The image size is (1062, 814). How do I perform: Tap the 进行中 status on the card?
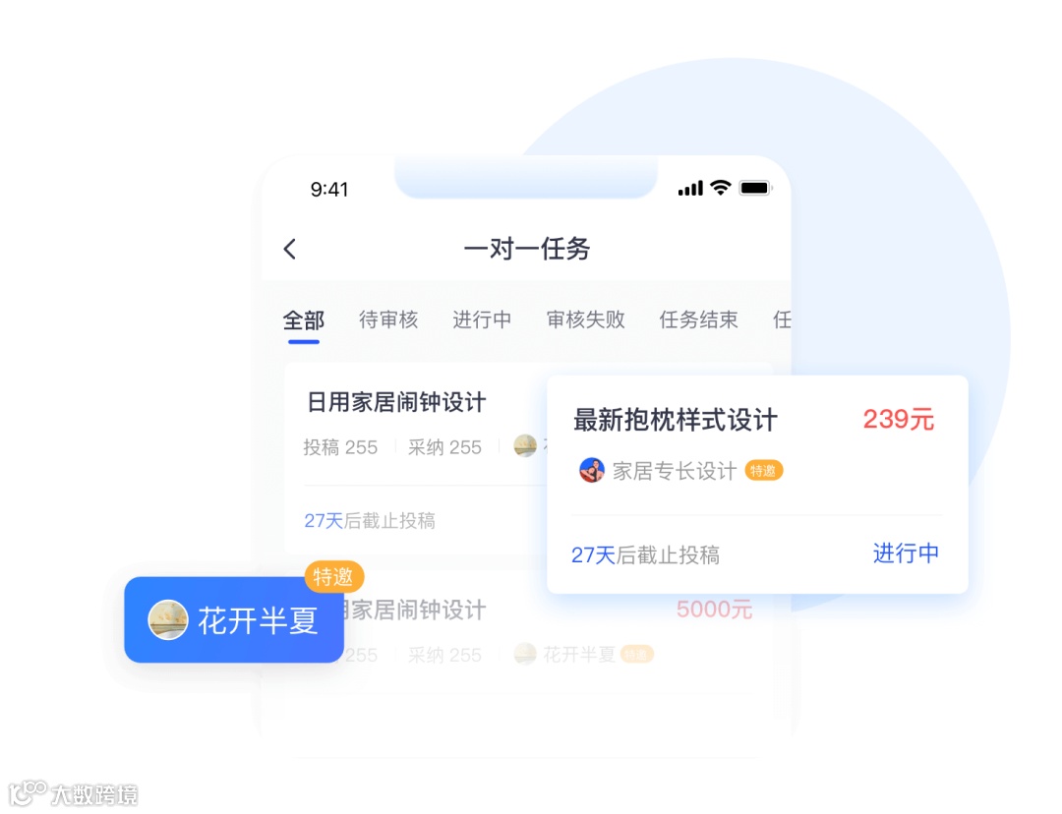tap(907, 553)
